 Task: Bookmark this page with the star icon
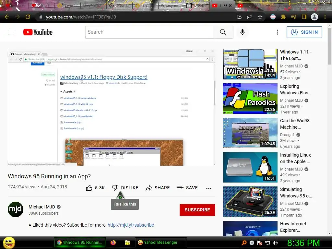(260, 17)
